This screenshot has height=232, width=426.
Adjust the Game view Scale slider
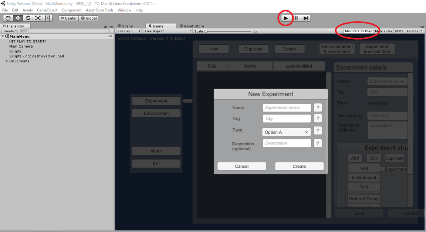(x=228, y=31)
